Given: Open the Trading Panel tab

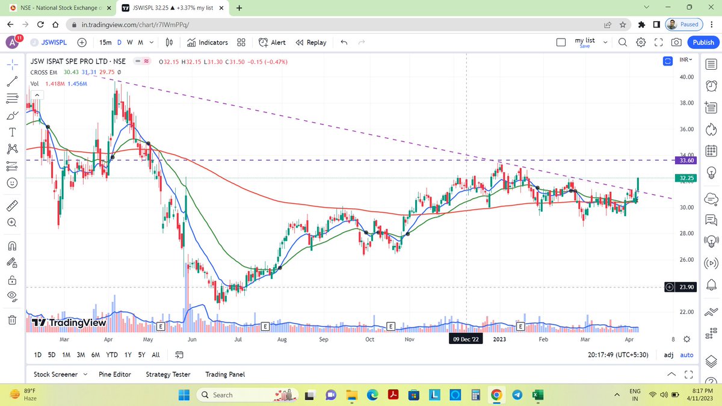Looking at the screenshot, I should pyautogui.click(x=225, y=374).
